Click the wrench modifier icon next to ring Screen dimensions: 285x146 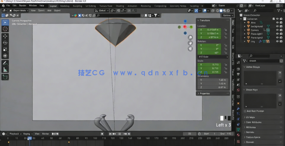click(x=260, y=41)
